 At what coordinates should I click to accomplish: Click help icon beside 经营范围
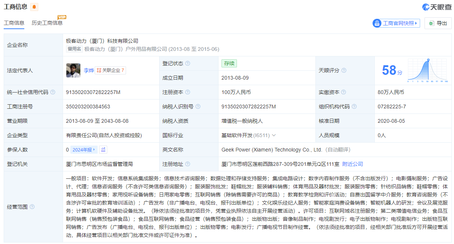click(x=32, y=207)
